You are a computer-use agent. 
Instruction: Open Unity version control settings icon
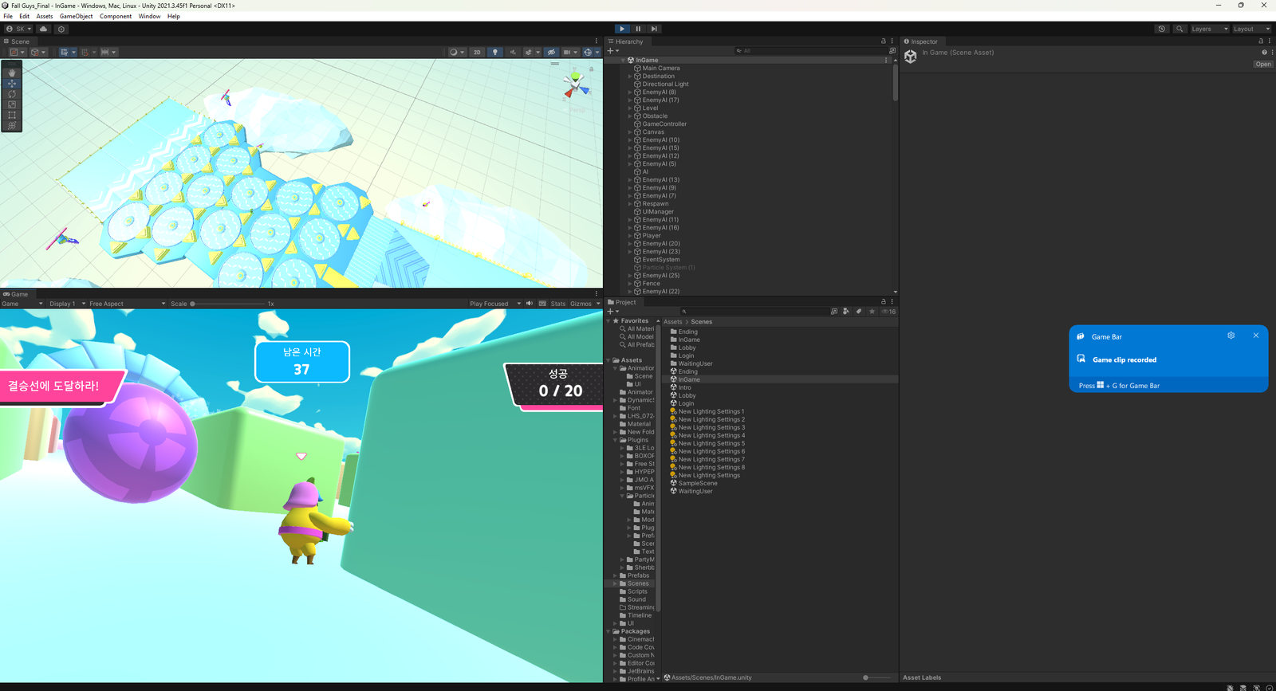click(x=61, y=29)
